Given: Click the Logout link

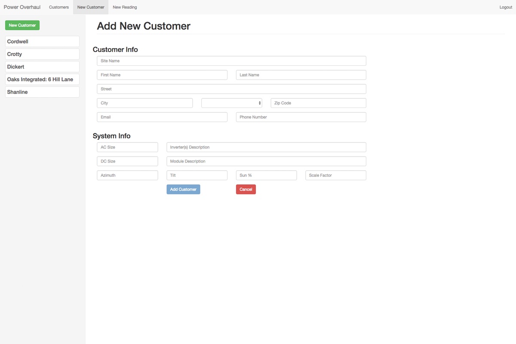Looking at the screenshot, I should pos(506,7).
